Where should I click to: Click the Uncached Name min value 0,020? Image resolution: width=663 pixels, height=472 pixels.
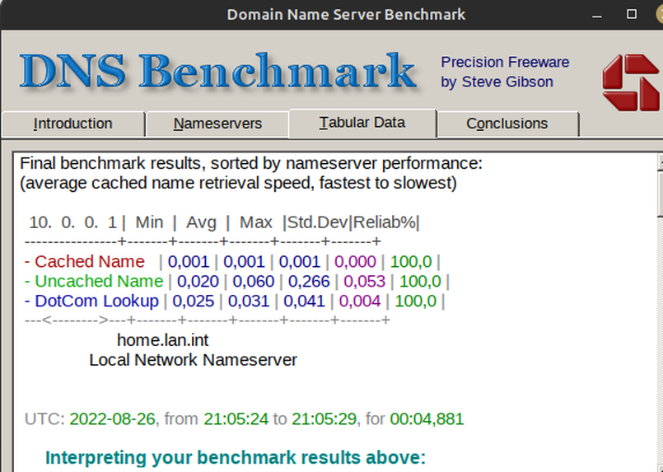pyautogui.click(x=198, y=281)
